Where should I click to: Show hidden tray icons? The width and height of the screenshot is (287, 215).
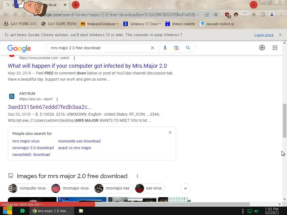pos(243,211)
